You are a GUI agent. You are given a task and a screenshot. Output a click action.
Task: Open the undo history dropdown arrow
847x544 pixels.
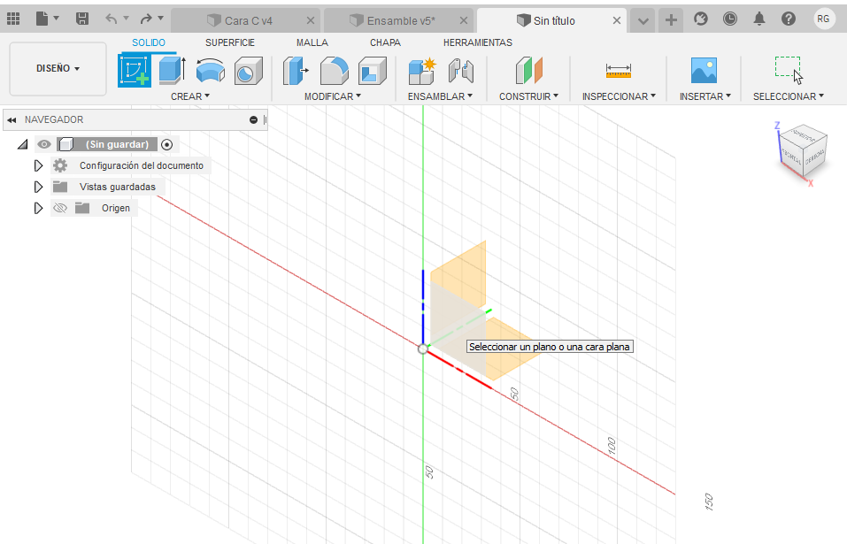click(126, 19)
